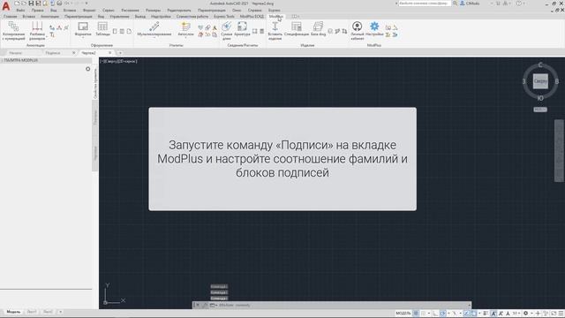Toggle clean screen icon in status bar
Screen dimensions: 565x318
(x=554, y=314)
